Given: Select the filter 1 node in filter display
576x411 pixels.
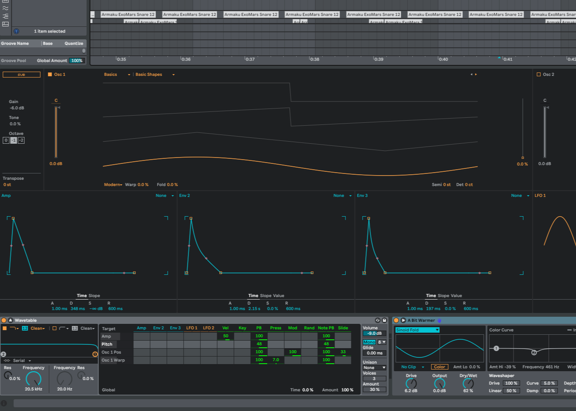Looking at the screenshot, I should pos(95,354).
